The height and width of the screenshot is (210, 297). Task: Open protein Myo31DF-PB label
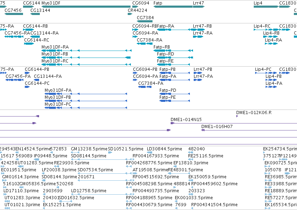(58, 97)
